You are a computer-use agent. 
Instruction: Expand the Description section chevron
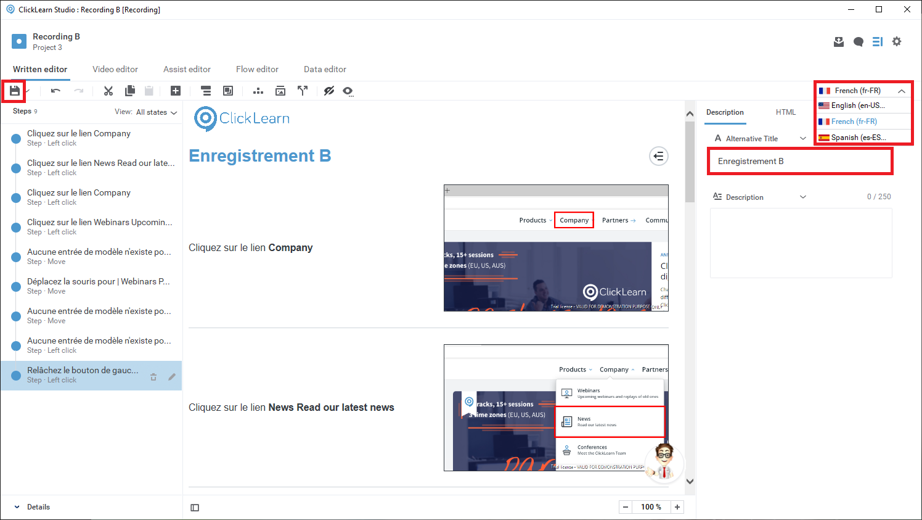(x=802, y=197)
